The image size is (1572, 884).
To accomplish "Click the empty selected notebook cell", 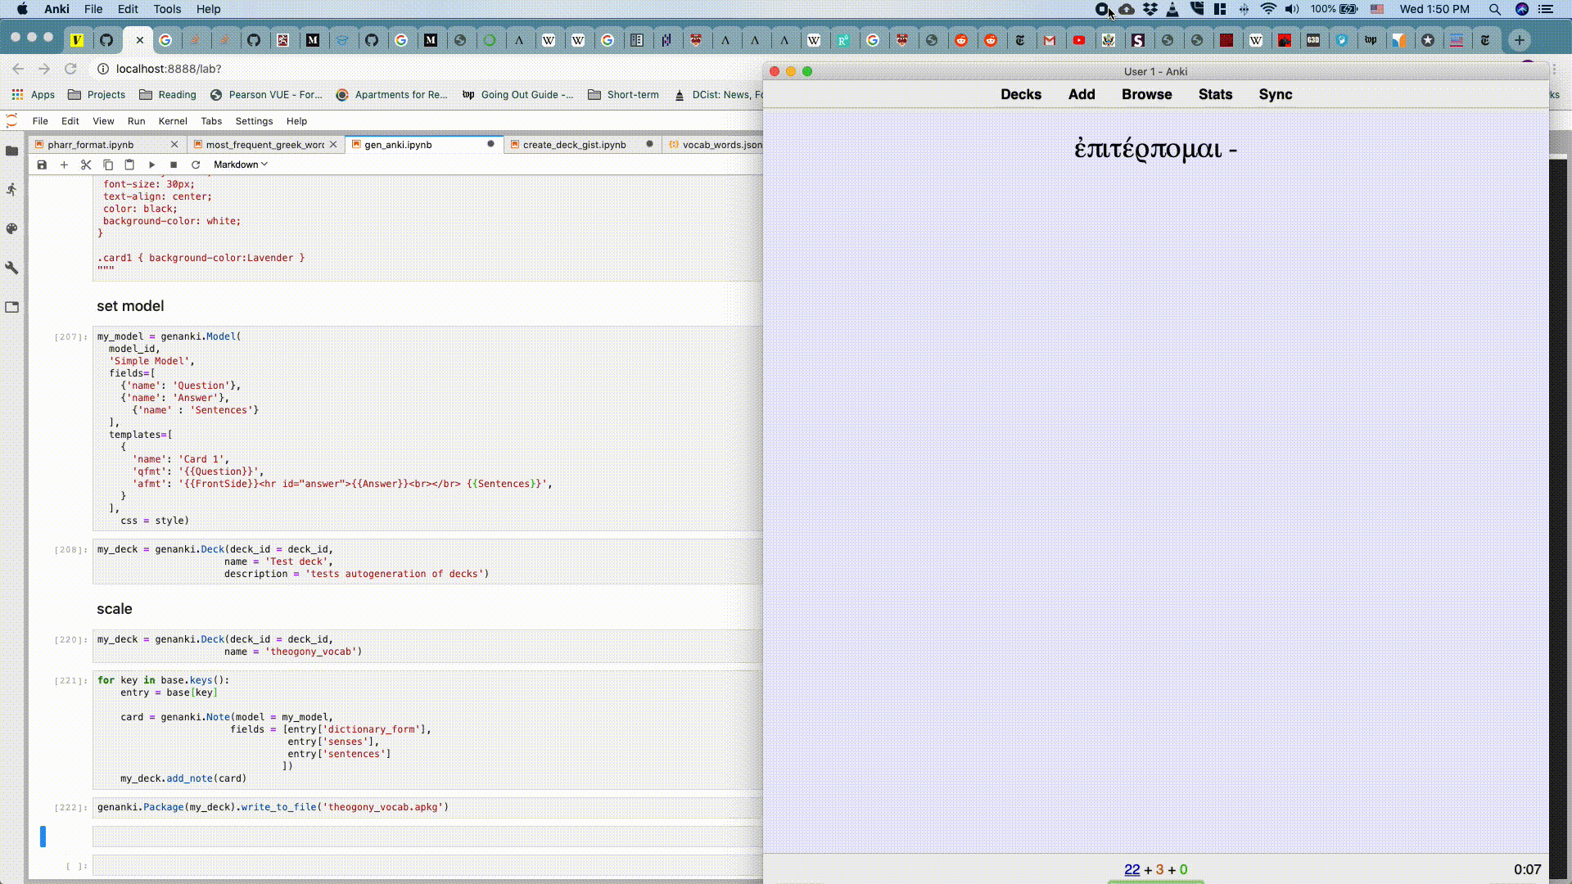I will (x=427, y=836).
